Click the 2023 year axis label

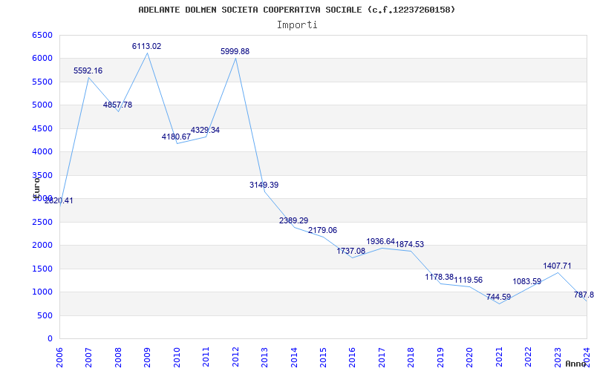pos(558,358)
